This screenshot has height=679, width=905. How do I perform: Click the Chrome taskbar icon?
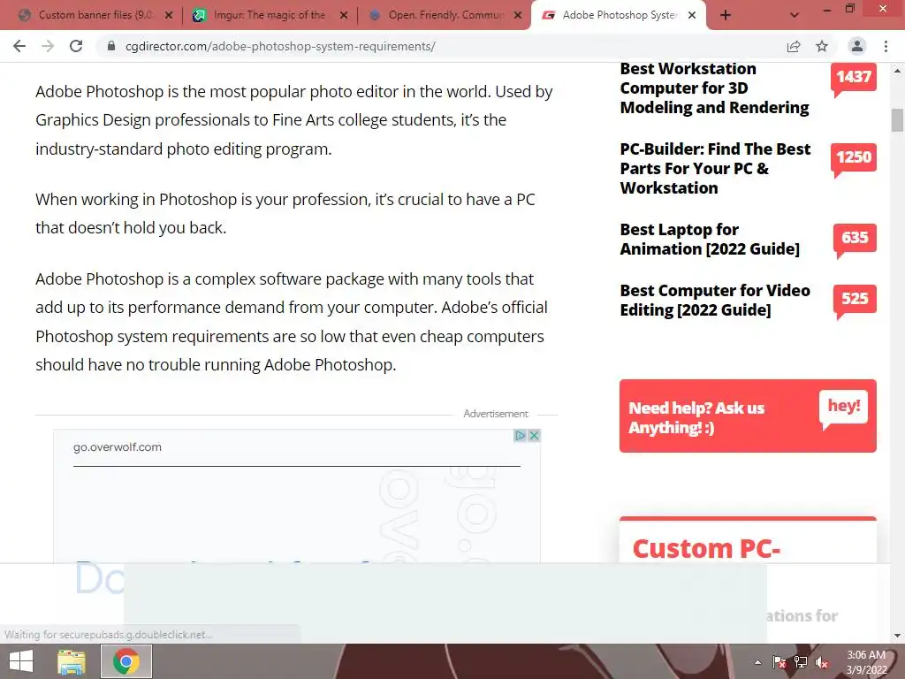[126, 661]
